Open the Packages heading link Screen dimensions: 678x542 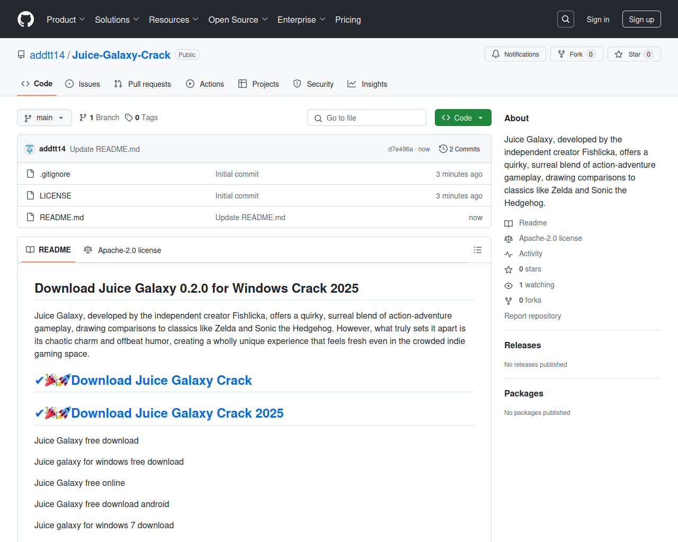tap(523, 393)
